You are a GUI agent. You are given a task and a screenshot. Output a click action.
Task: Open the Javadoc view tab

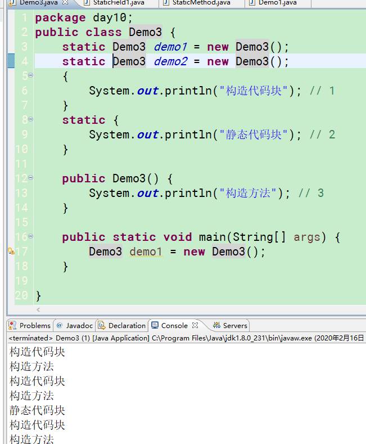pos(75,326)
